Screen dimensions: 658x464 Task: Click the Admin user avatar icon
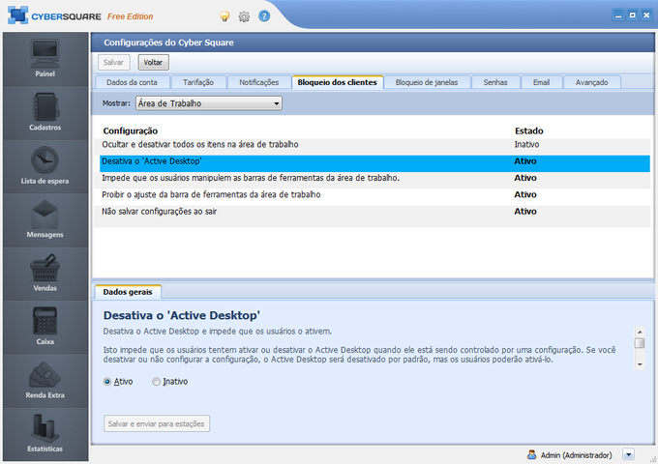point(531,454)
